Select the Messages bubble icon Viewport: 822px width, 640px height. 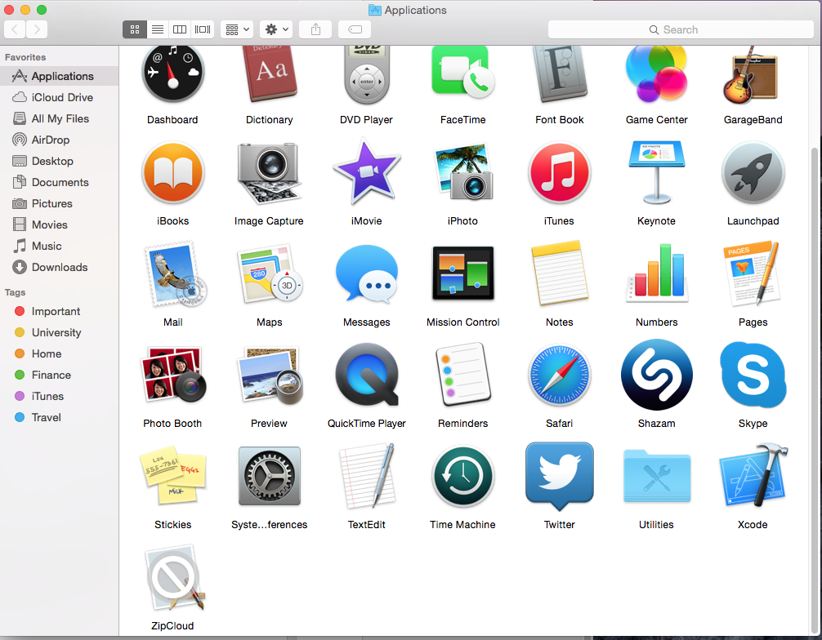click(x=366, y=274)
